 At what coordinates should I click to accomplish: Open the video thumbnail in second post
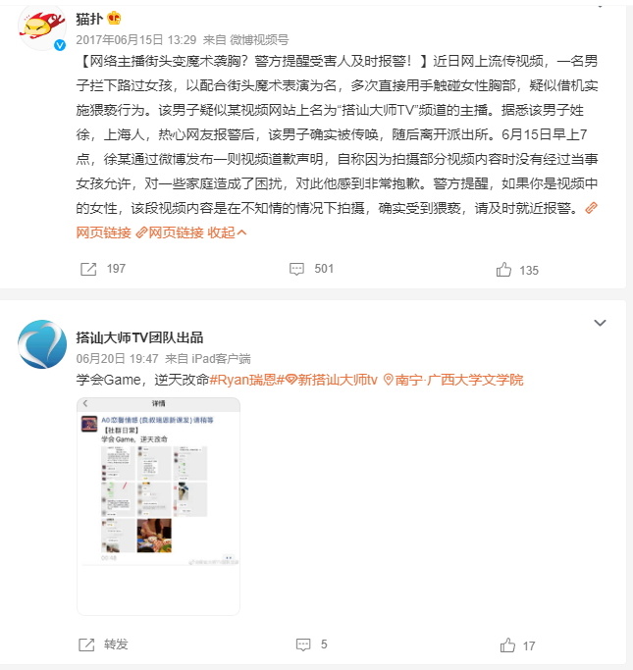click(x=158, y=506)
